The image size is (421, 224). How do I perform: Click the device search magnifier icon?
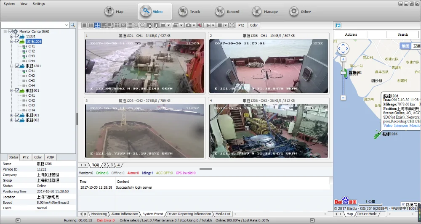[73, 25]
